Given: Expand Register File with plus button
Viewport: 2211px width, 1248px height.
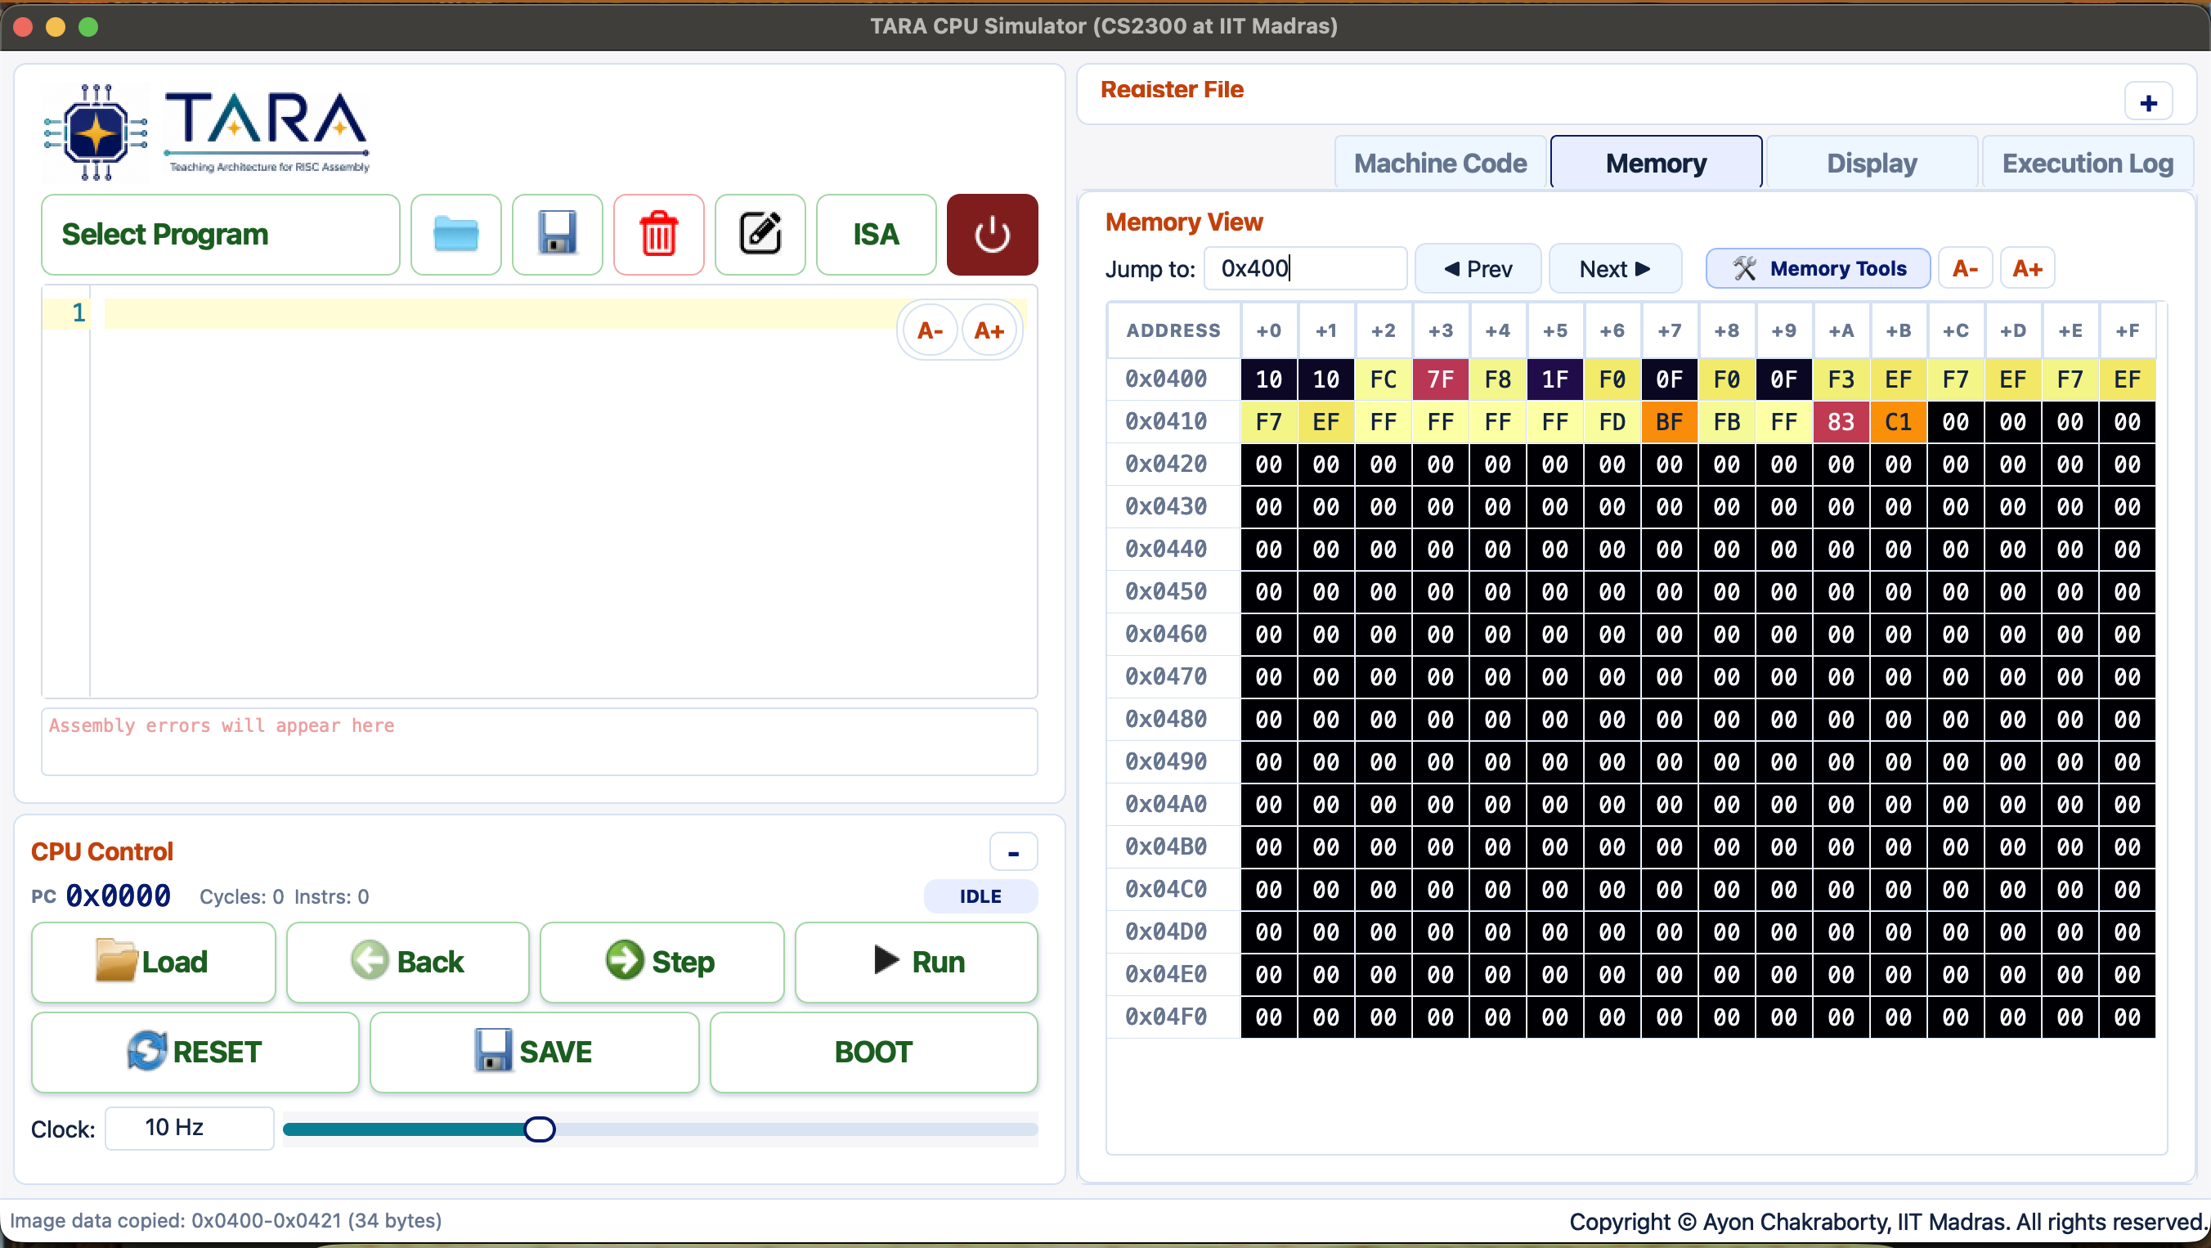Looking at the screenshot, I should (2148, 104).
